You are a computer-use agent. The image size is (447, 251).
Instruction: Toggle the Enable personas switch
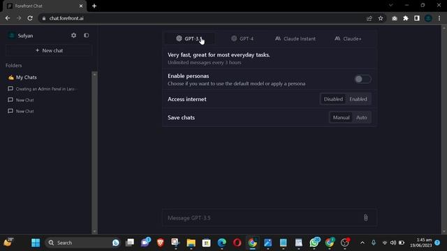coord(362,79)
